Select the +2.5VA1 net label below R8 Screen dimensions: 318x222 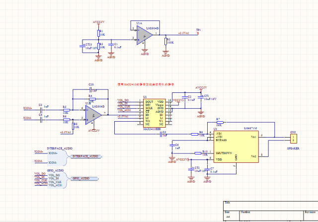click(66, 133)
